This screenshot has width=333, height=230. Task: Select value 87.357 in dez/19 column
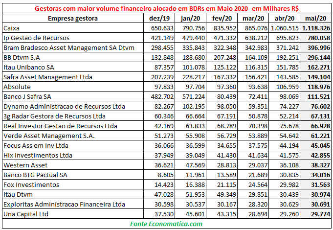click(x=164, y=67)
